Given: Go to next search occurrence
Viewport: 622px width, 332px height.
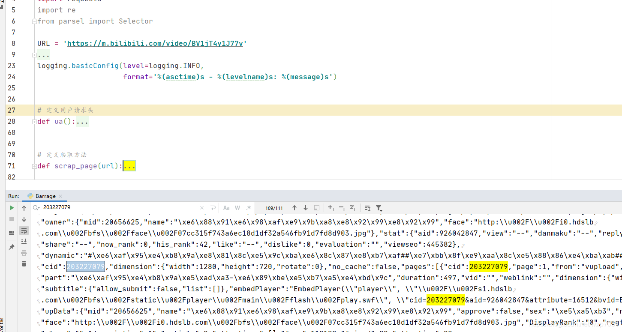Looking at the screenshot, I should 306,208.
